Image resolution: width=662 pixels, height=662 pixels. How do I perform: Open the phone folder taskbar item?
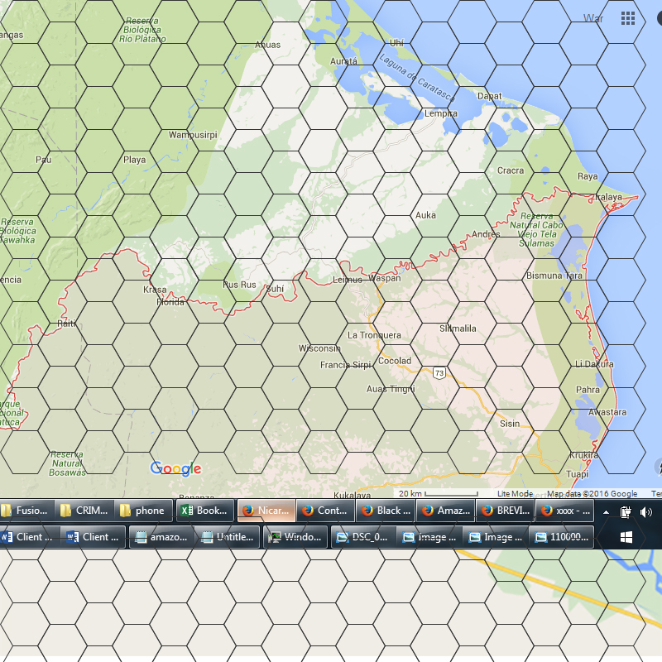point(143,511)
